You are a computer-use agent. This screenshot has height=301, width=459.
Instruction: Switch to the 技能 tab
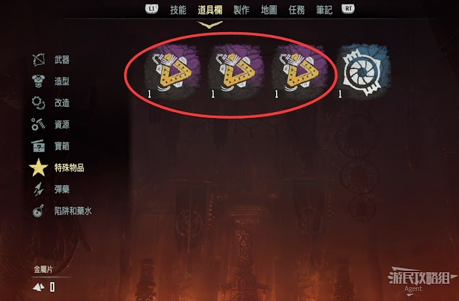[178, 10]
